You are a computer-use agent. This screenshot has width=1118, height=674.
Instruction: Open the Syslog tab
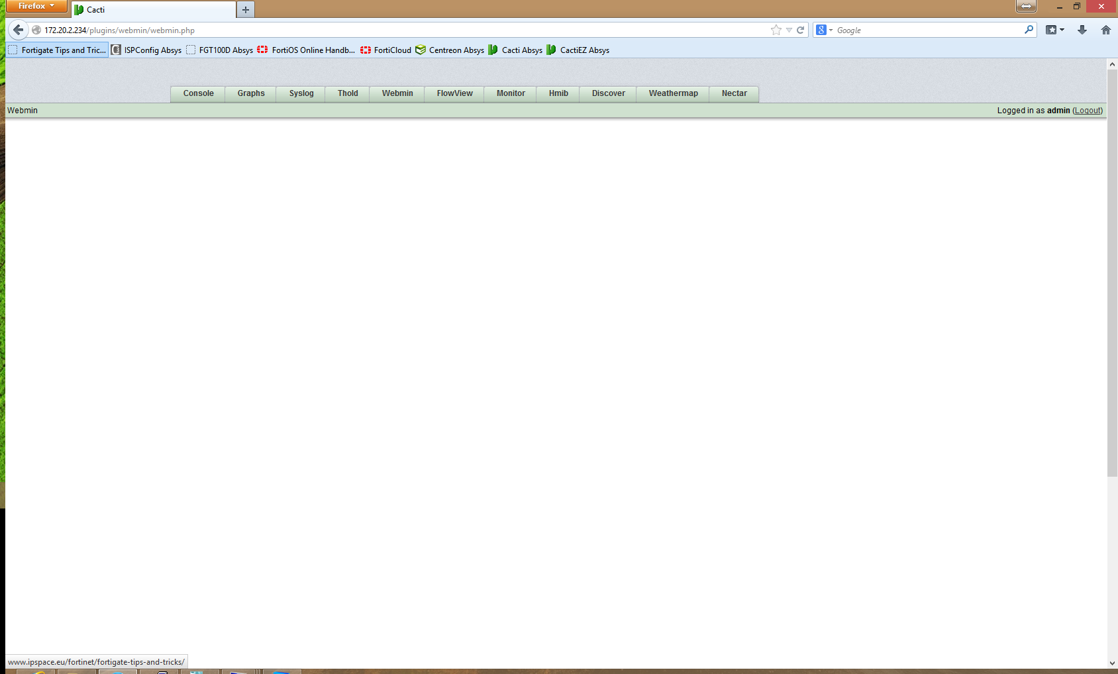coord(301,93)
